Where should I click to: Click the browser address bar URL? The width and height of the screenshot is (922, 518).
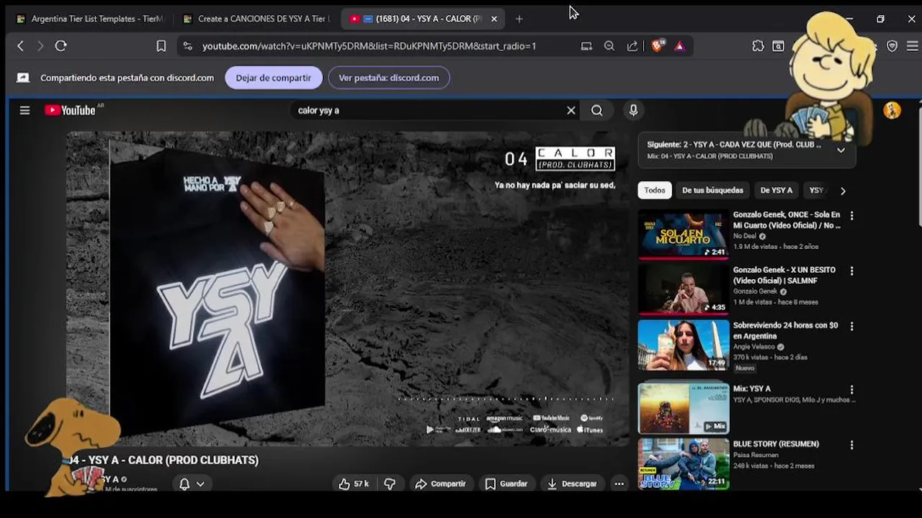tap(369, 46)
